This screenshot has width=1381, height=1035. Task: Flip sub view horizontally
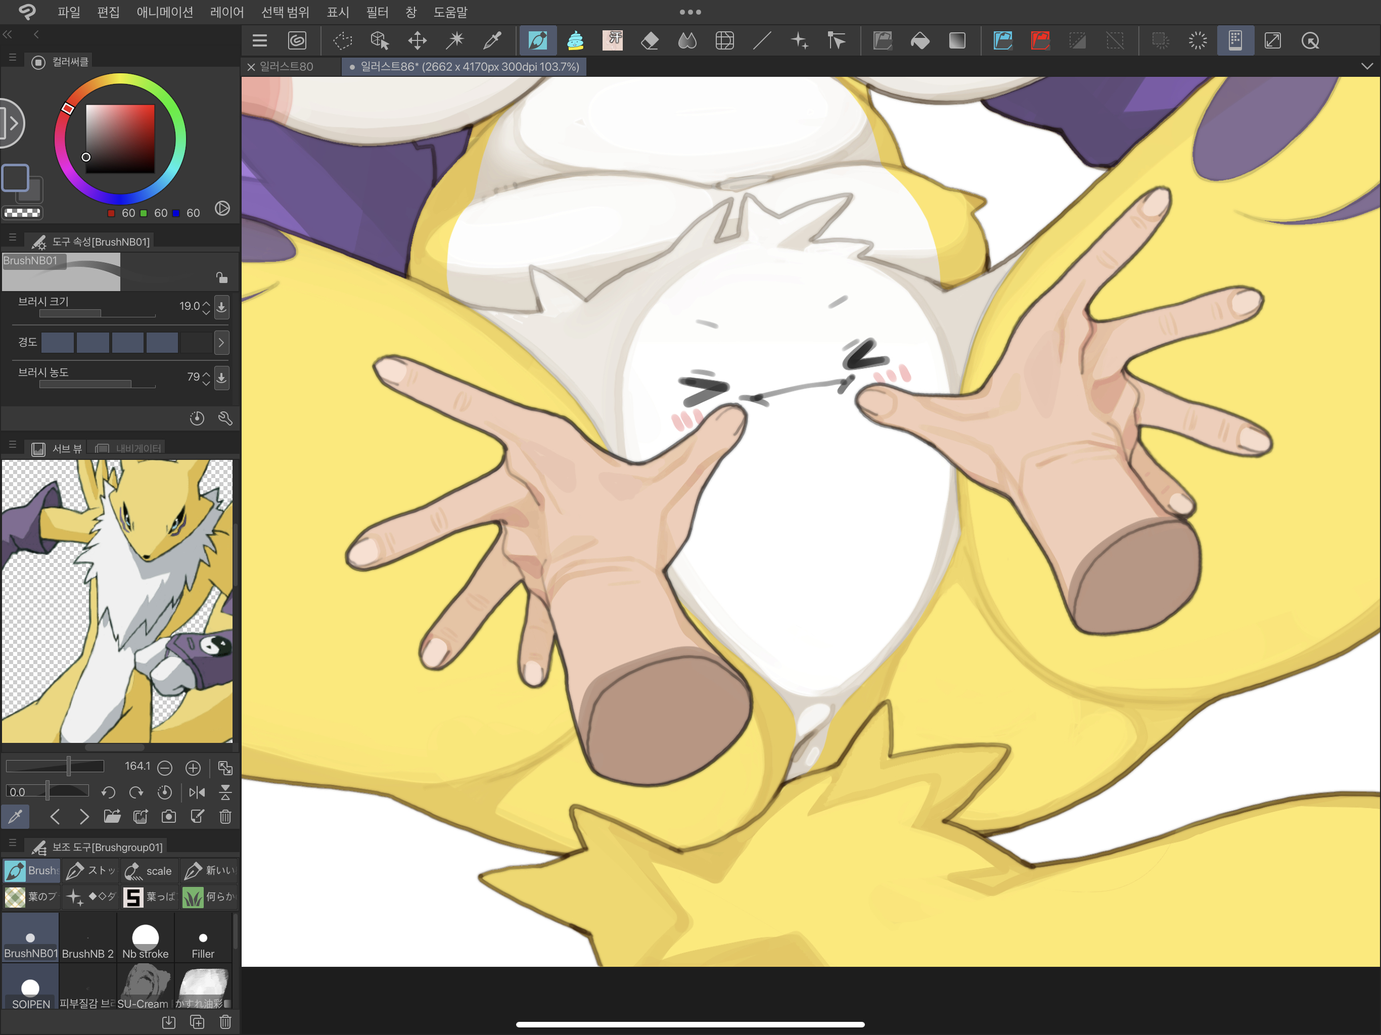tap(197, 792)
